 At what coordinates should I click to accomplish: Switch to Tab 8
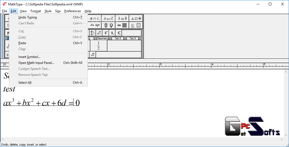tap(118, 38)
